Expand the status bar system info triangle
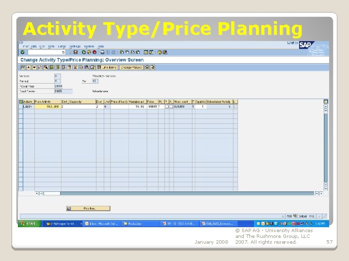The width and height of the screenshot is (349, 261). pos(283,216)
